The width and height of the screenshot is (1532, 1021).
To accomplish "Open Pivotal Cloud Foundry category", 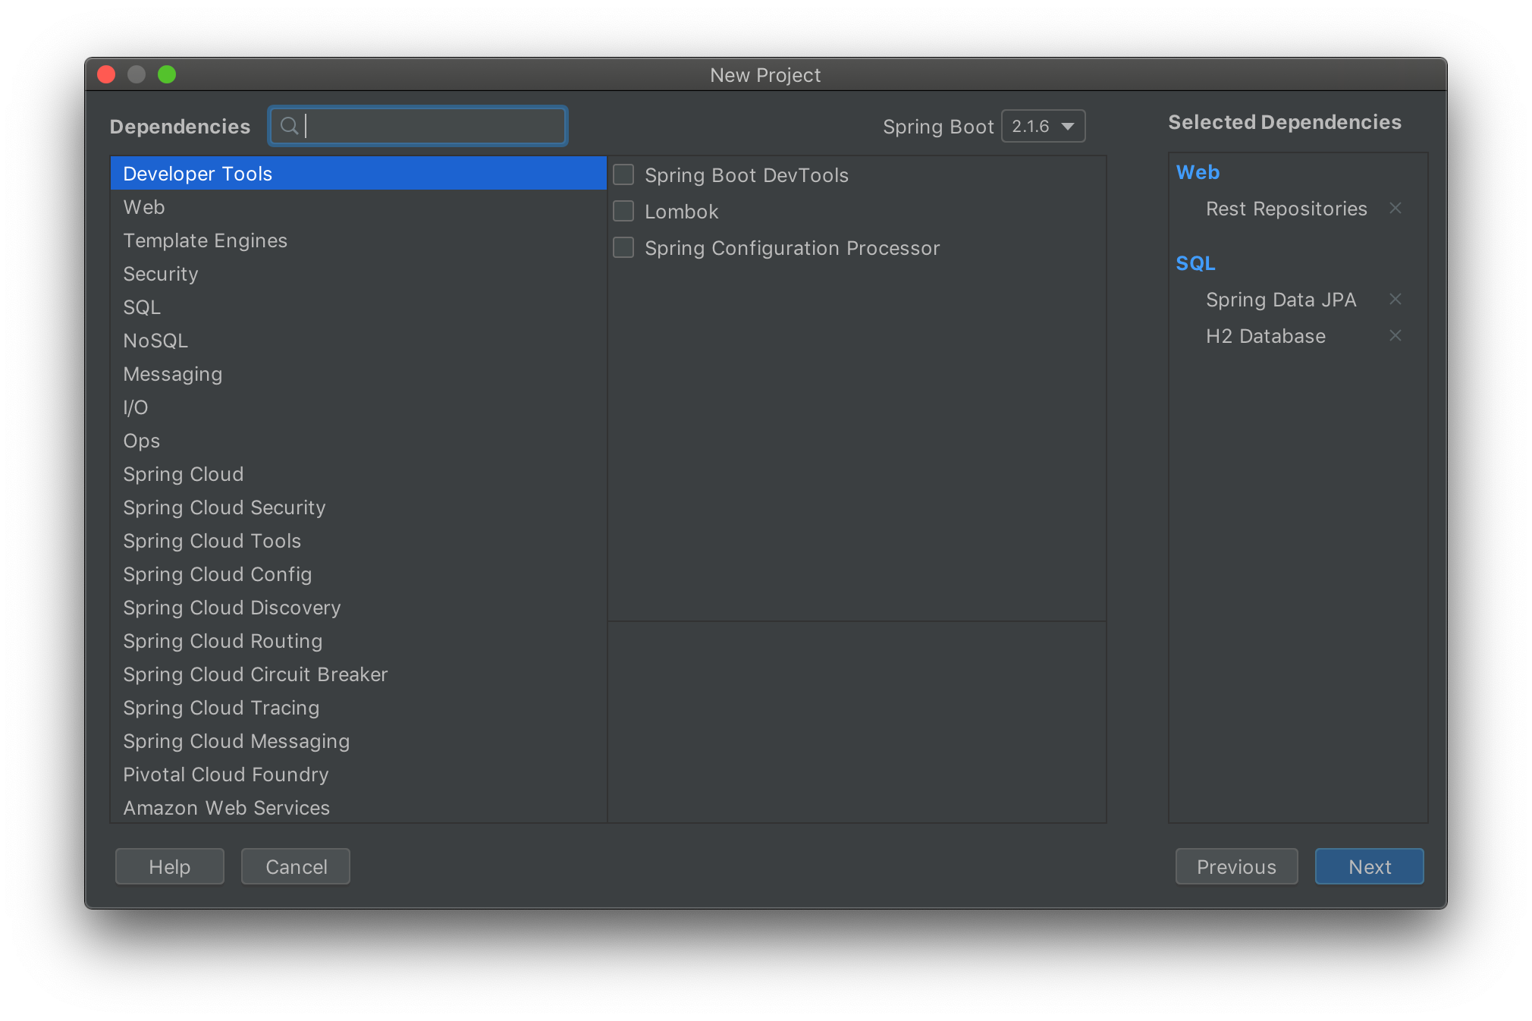I will [x=358, y=774].
